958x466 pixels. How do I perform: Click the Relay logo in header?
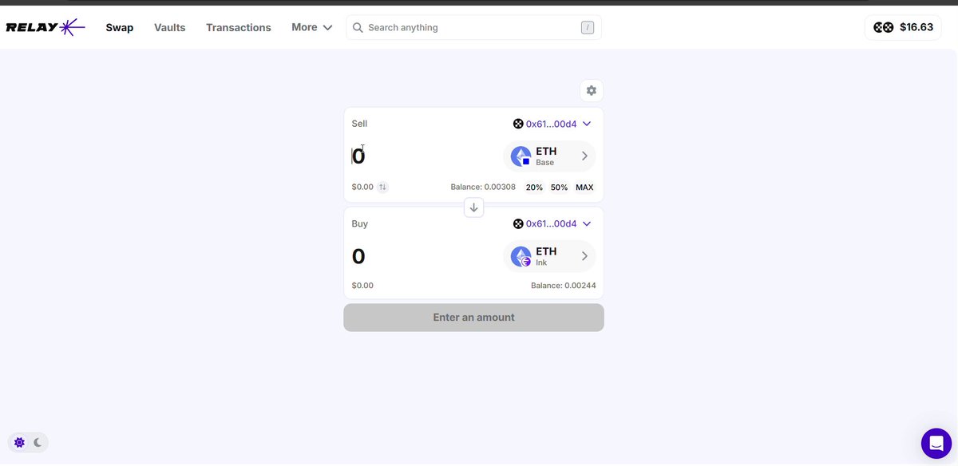[x=46, y=28]
